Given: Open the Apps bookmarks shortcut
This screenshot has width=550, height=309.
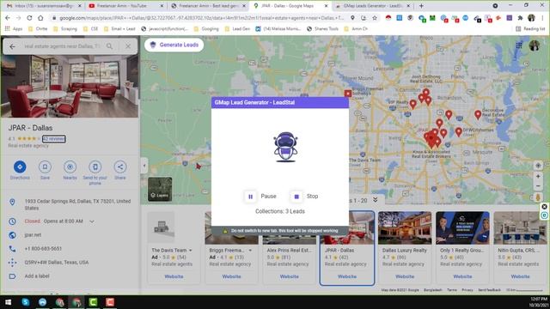Looking at the screenshot, I should pyautogui.click(x=14, y=28).
